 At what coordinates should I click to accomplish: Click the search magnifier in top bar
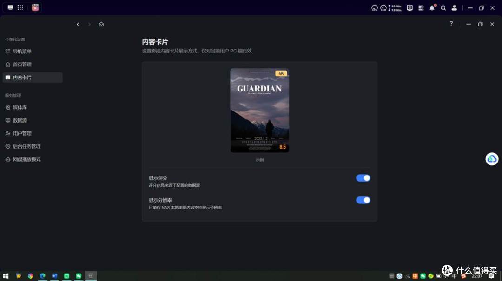[443, 8]
